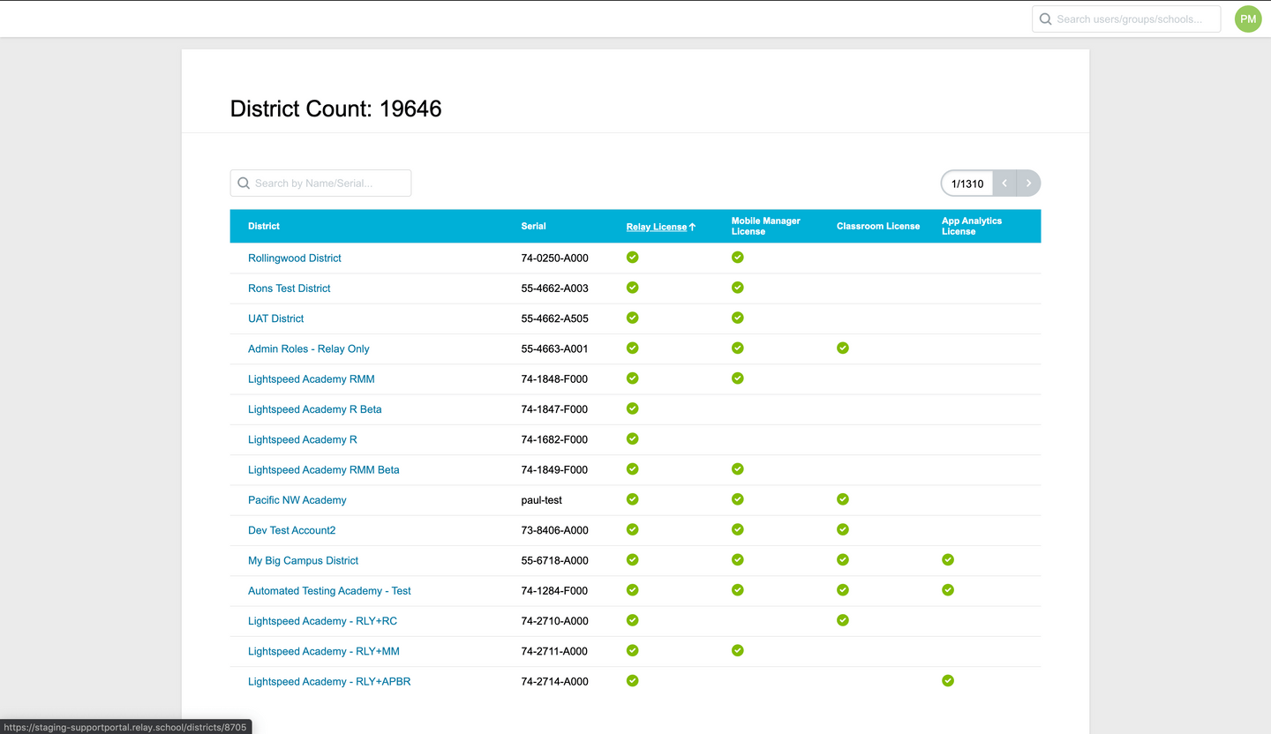Click Admin Roles Relay License checkmark
The image size is (1271, 734).
632,348
